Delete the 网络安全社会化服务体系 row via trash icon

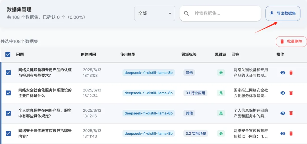(291, 93)
